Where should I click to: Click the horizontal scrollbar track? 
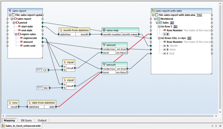(x=109, y=116)
